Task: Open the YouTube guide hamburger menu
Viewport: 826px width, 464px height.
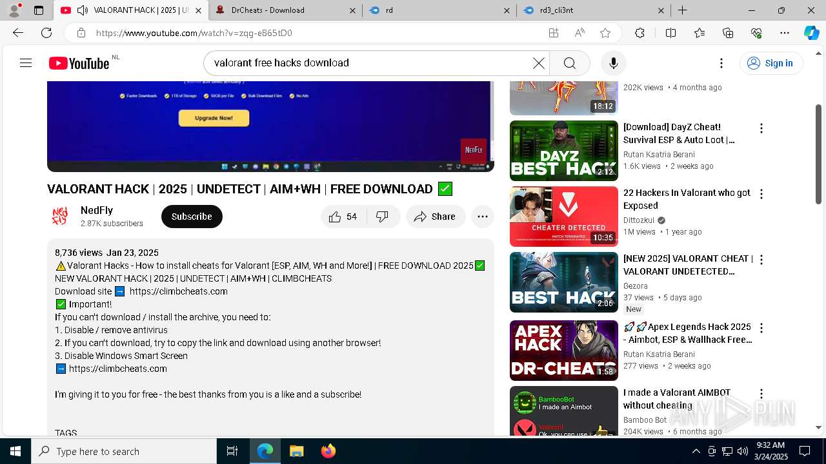Action: pos(26,63)
